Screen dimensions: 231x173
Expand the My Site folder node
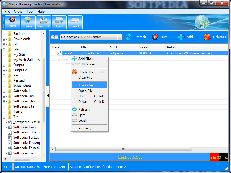(4, 55)
